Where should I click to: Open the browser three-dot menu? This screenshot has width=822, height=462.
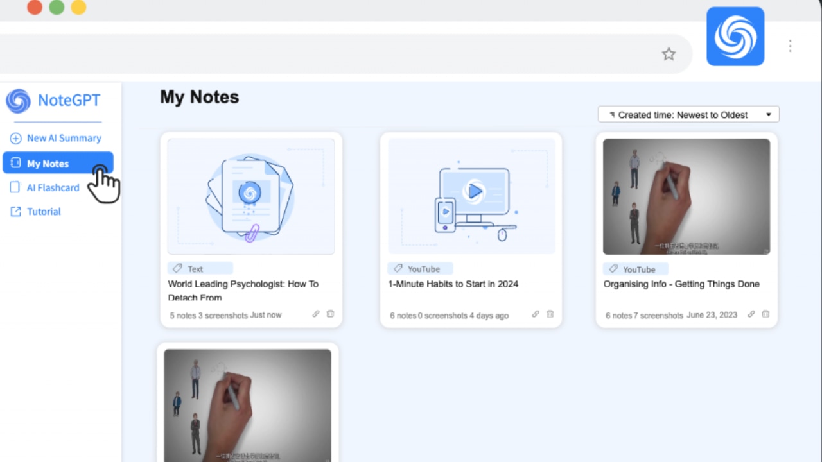point(790,46)
